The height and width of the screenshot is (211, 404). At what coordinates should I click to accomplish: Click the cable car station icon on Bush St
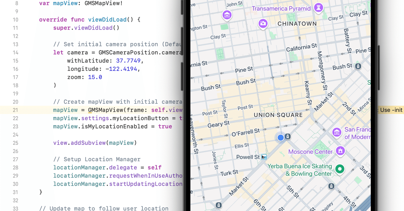(358, 66)
